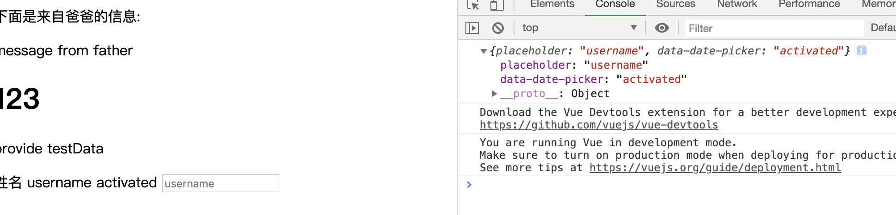Image resolution: width=896 pixels, height=215 pixels.
Task: Switch to the Sources tab
Action: pos(675,4)
